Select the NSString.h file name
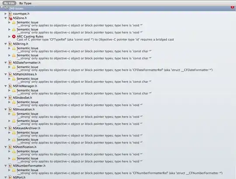236x179 pixels. 21,44
